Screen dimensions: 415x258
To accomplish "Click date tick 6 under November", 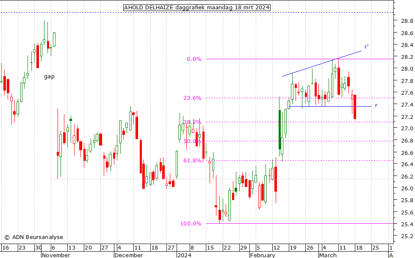I will (53, 248).
